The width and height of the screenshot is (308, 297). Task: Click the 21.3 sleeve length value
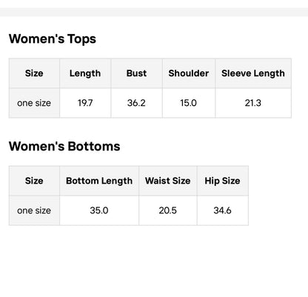[x=253, y=103]
